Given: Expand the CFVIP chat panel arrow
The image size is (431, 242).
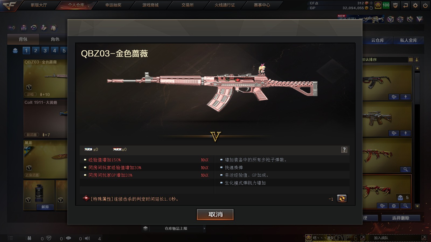Looking at the screenshot, I should click(363, 238).
